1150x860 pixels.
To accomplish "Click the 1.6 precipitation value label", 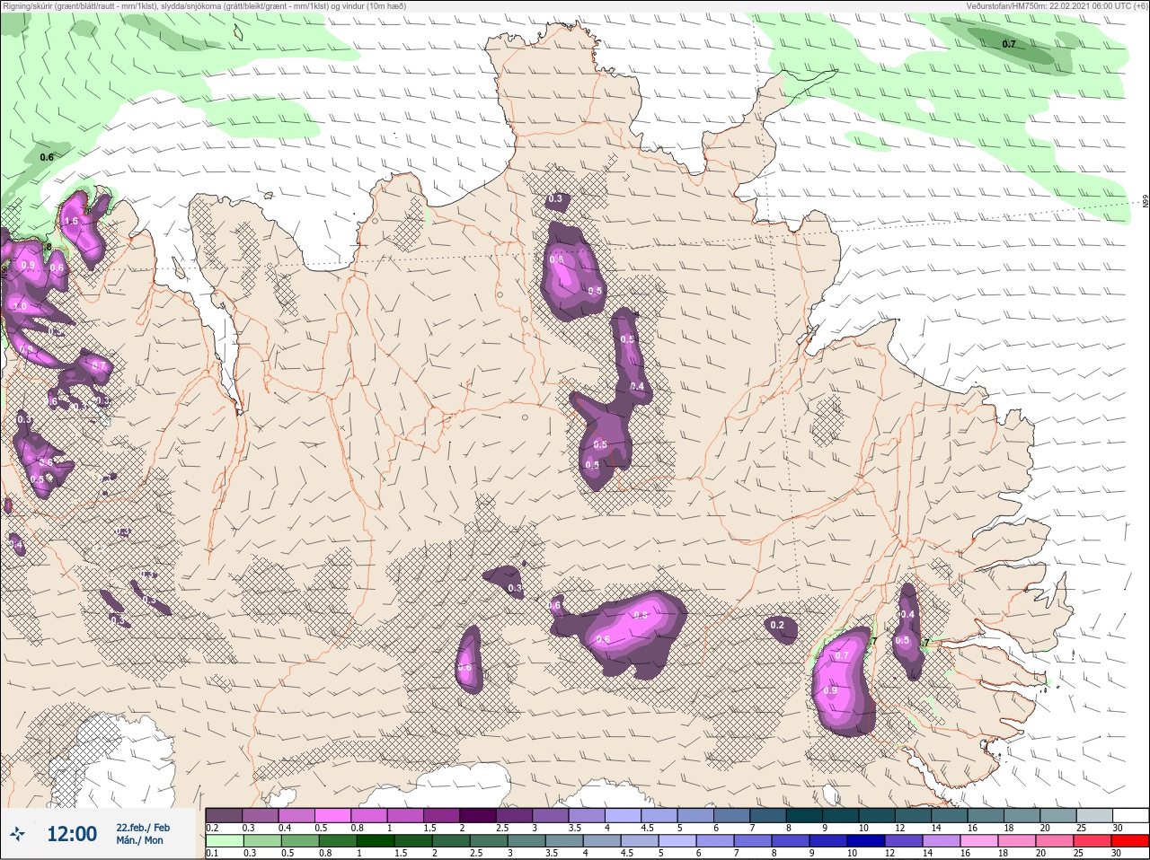I will click(x=71, y=221).
